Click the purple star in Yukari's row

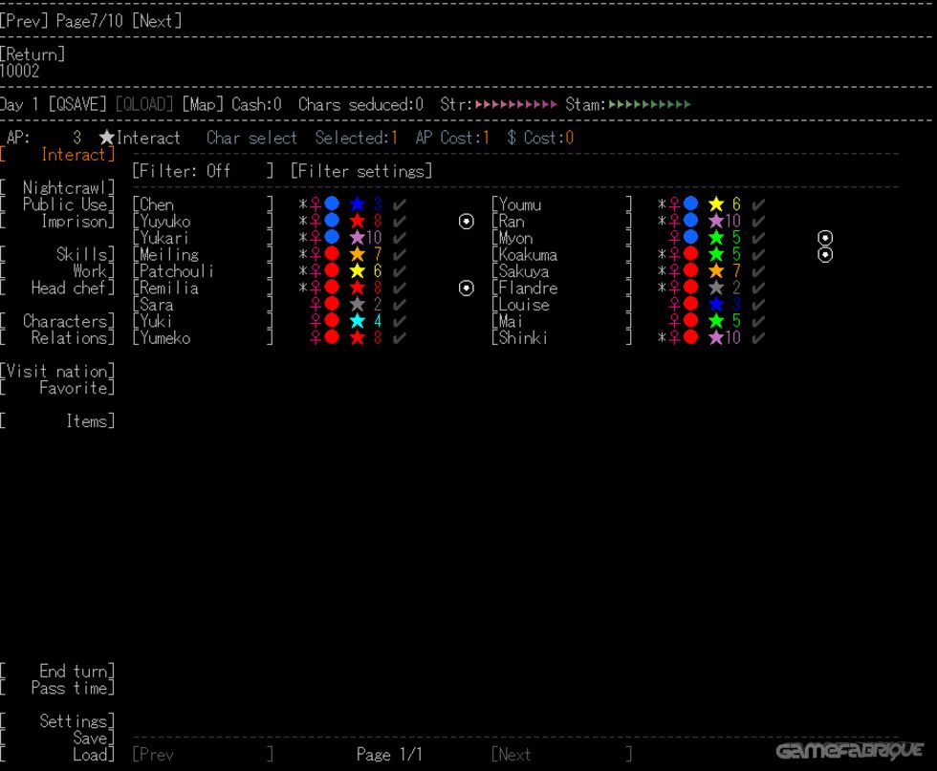pos(358,238)
